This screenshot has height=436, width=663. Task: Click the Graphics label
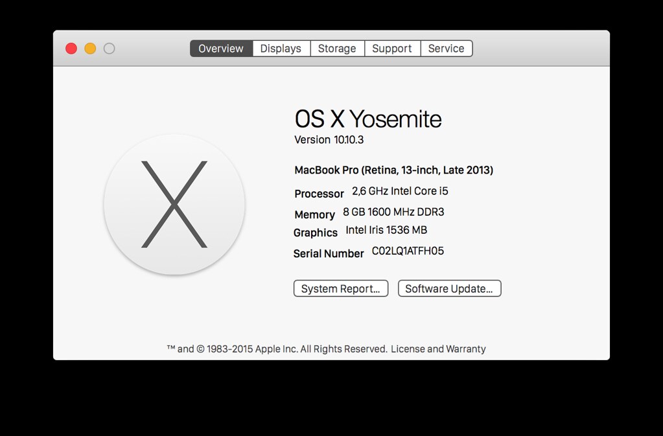[x=316, y=233]
